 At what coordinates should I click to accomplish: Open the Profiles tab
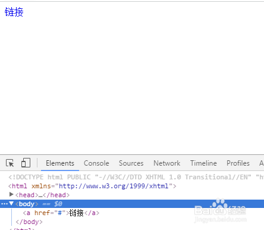click(x=238, y=163)
